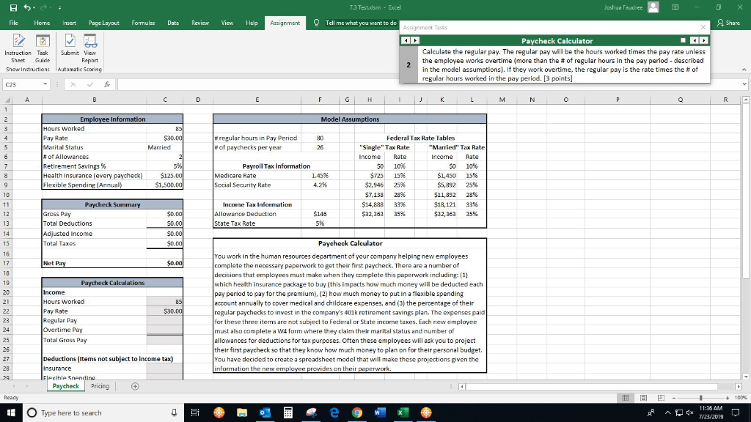The height and width of the screenshot is (422, 751).
Task: Click the Share button
Action: tap(728, 23)
